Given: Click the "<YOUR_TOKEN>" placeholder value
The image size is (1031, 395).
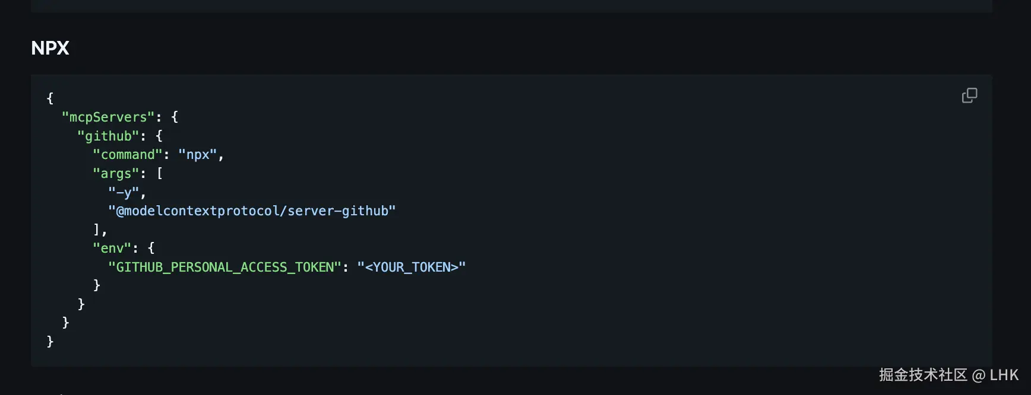Looking at the screenshot, I should point(411,267).
